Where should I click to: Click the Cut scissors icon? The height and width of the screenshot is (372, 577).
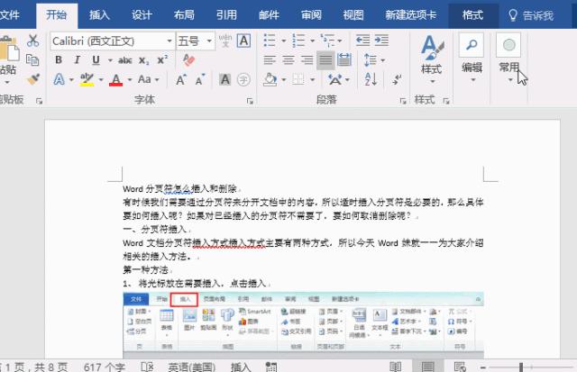coord(32,41)
